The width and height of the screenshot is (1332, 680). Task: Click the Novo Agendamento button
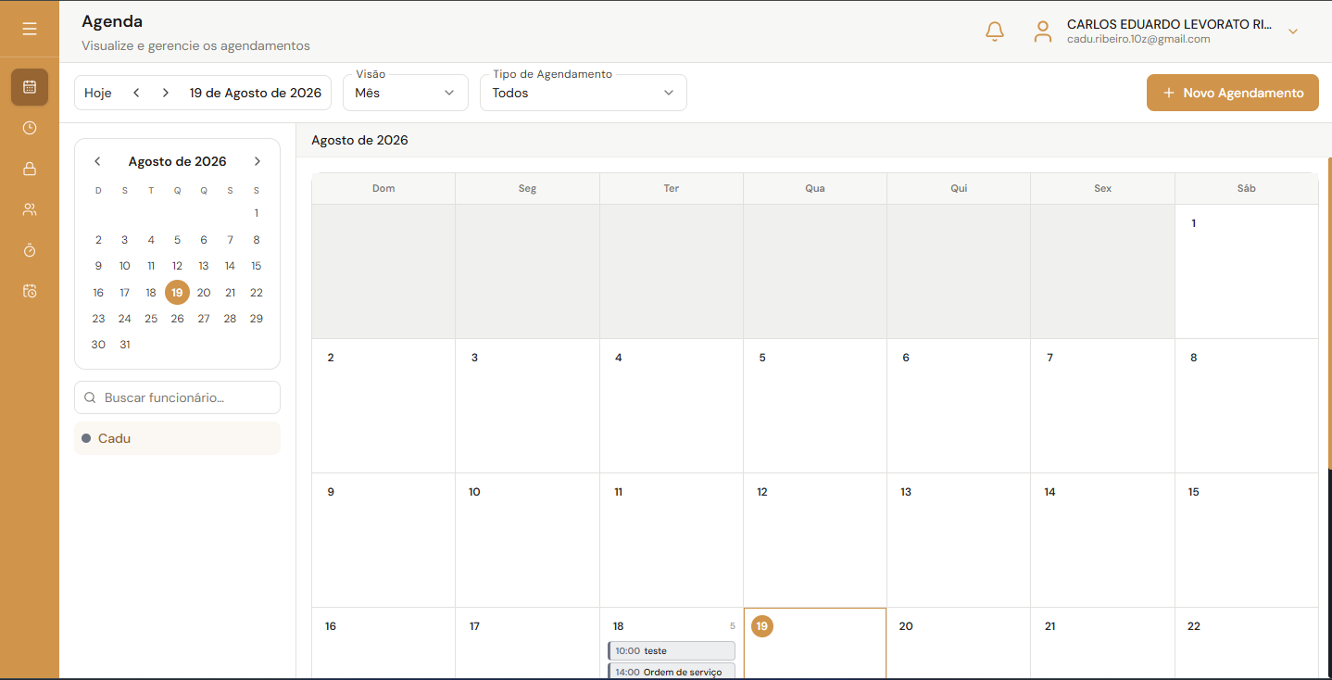(1233, 93)
